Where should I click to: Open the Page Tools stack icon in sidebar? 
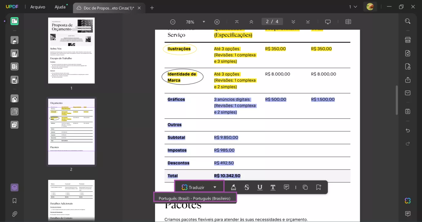point(14,125)
